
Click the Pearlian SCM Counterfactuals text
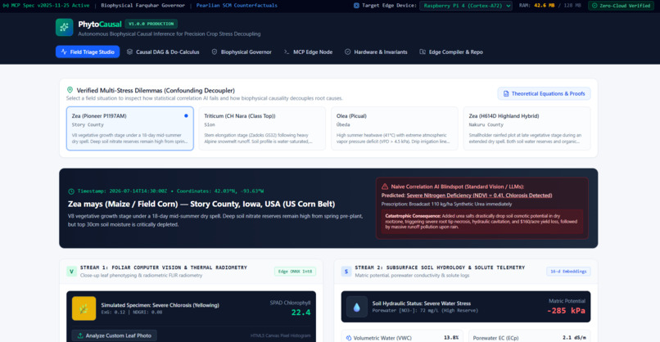237,6
